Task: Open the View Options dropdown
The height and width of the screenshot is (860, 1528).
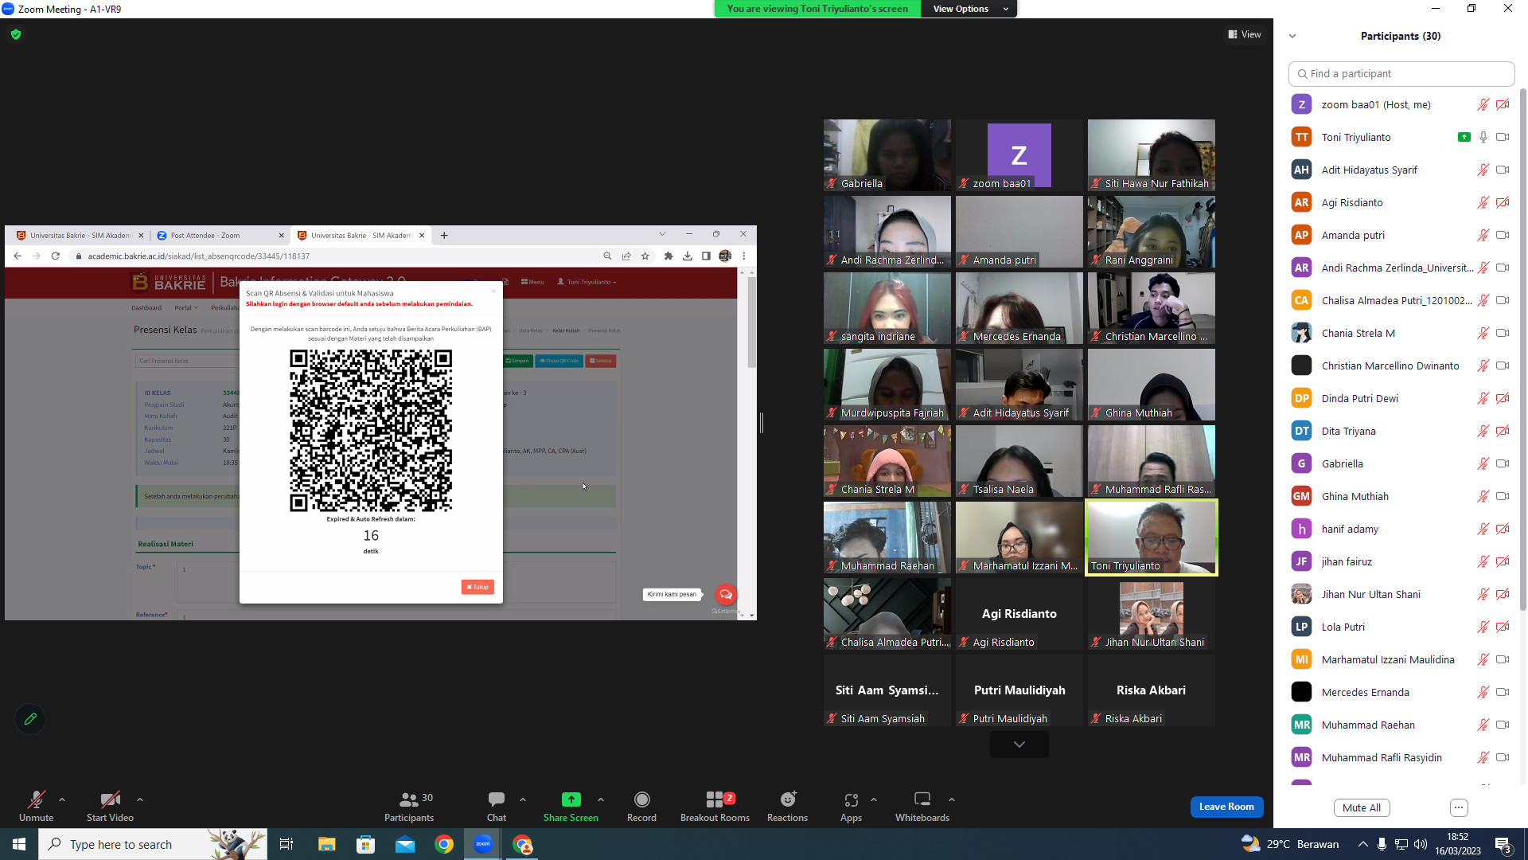Action: coord(969,9)
